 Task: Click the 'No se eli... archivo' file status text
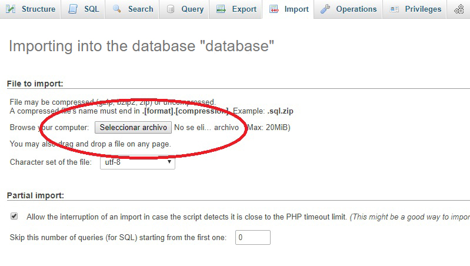[x=206, y=127]
